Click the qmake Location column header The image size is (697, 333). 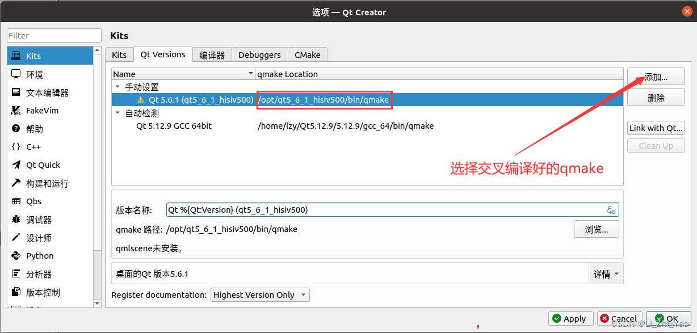439,74
